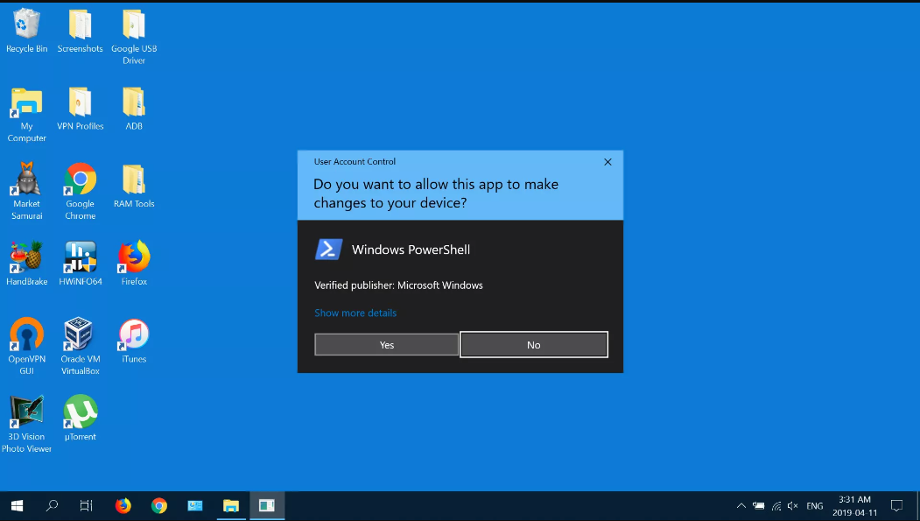Click the Windows PowerShell icon in the dialog
Image resolution: width=920 pixels, height=521 pixels.
coord(328,250)
